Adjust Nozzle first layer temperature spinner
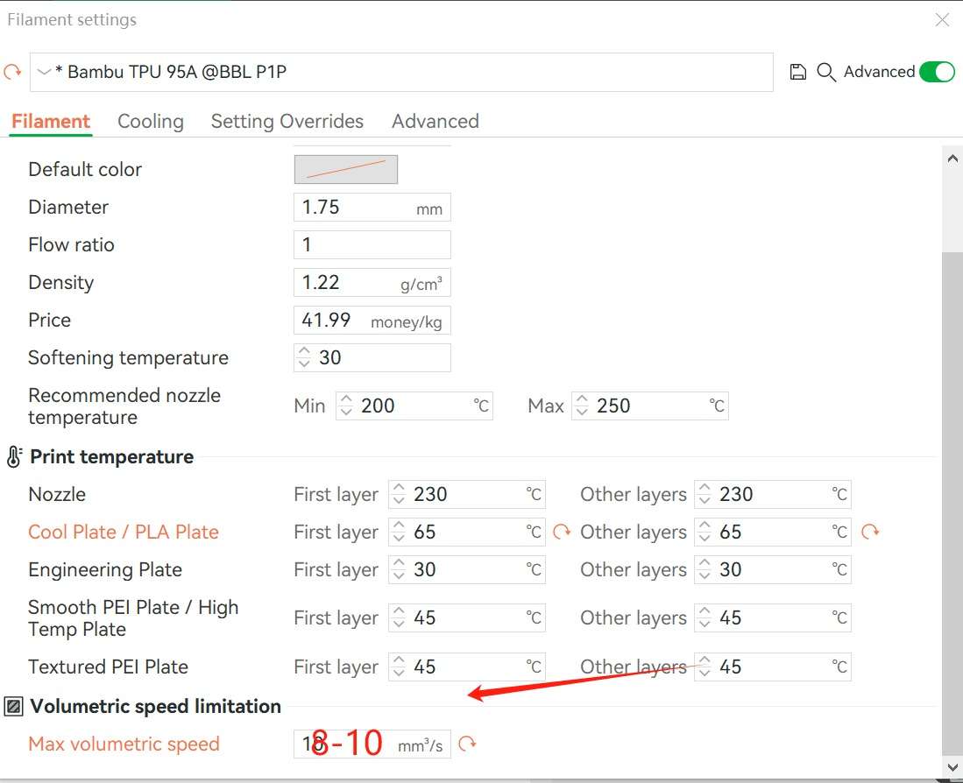The height and width of the screenshot is (783, 963). [399, 494]
